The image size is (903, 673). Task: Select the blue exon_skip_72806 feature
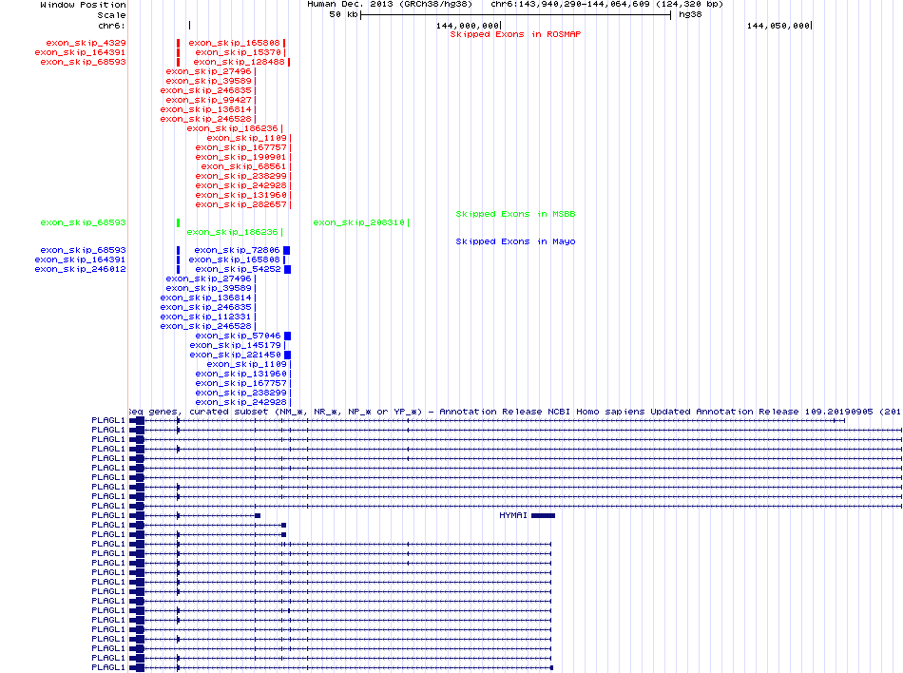238,250
